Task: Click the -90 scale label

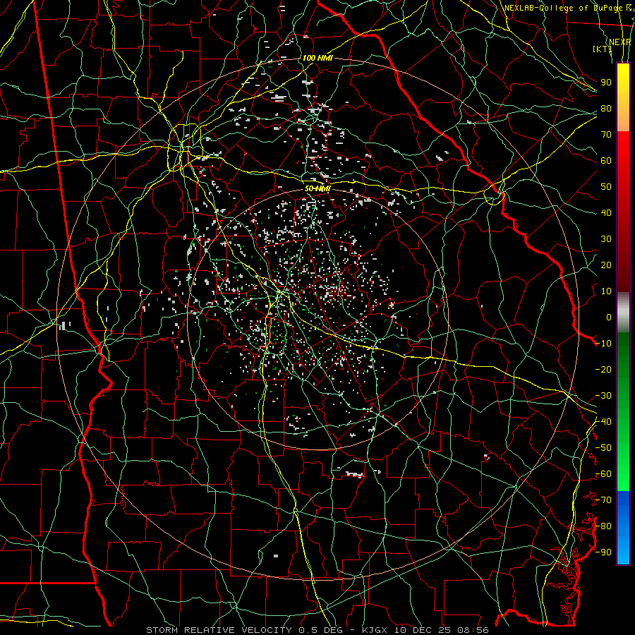Action: [x=603, y=552]
